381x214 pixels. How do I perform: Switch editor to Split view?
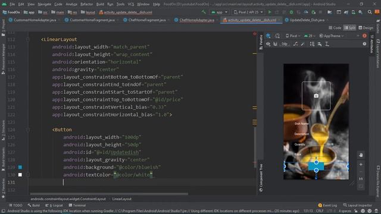pos(349,28)
